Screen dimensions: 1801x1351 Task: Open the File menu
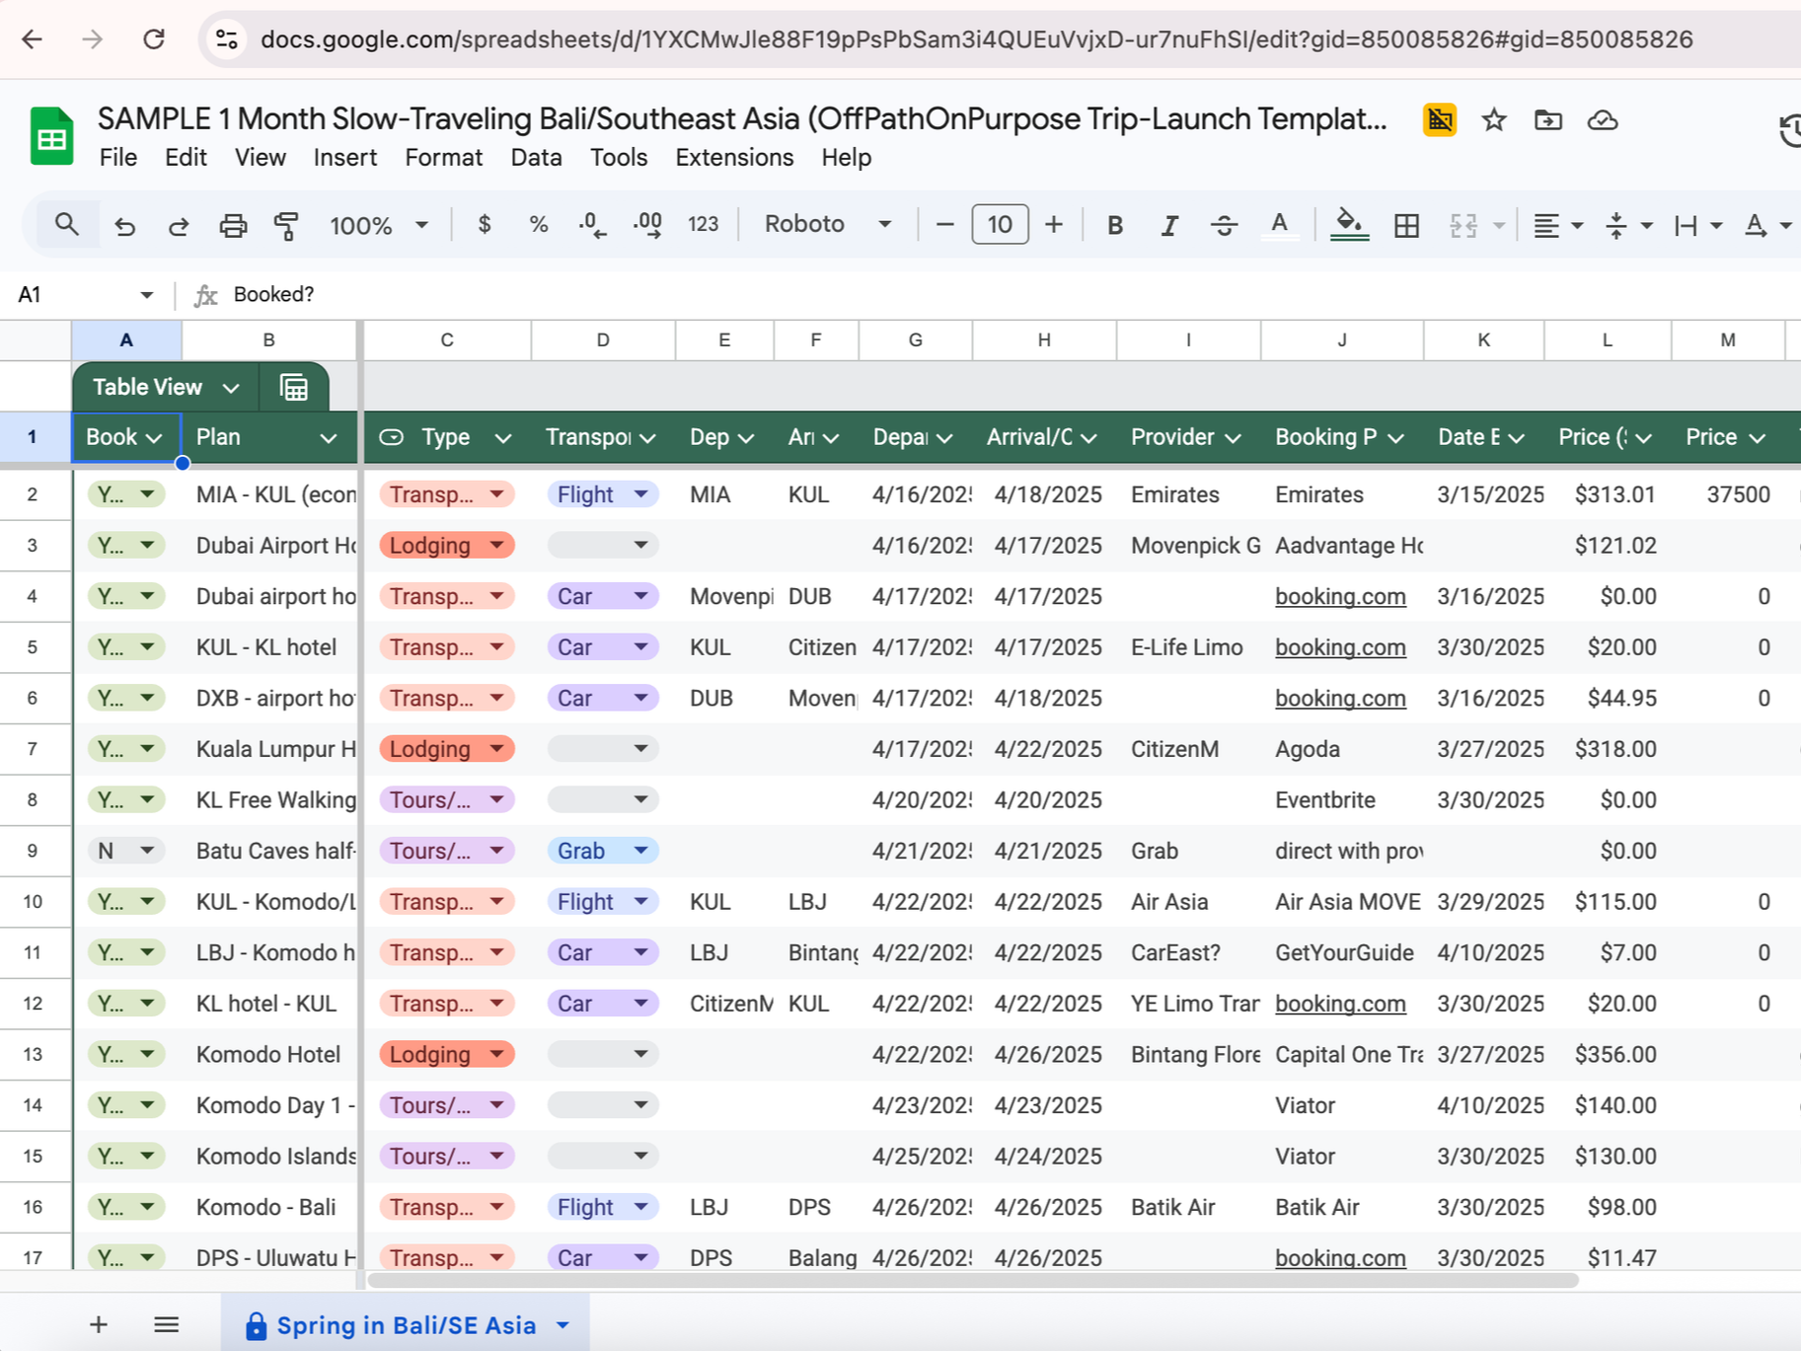coord(118,158)
